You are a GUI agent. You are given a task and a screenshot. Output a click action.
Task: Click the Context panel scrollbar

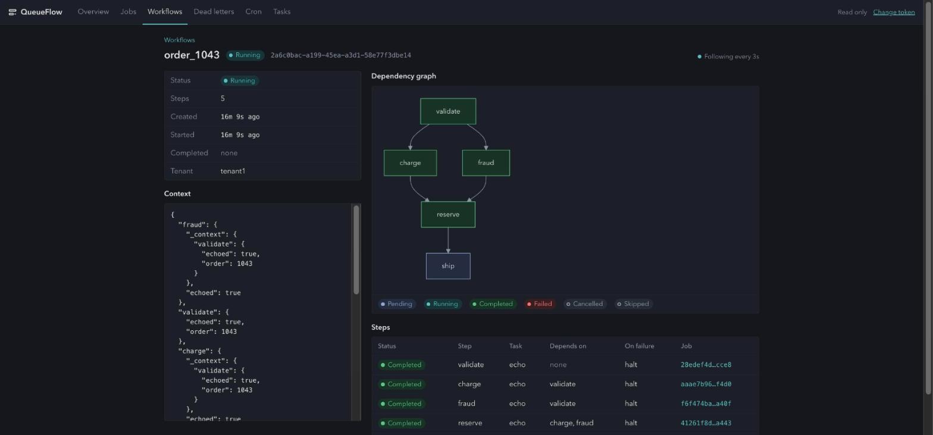[356, 250]
